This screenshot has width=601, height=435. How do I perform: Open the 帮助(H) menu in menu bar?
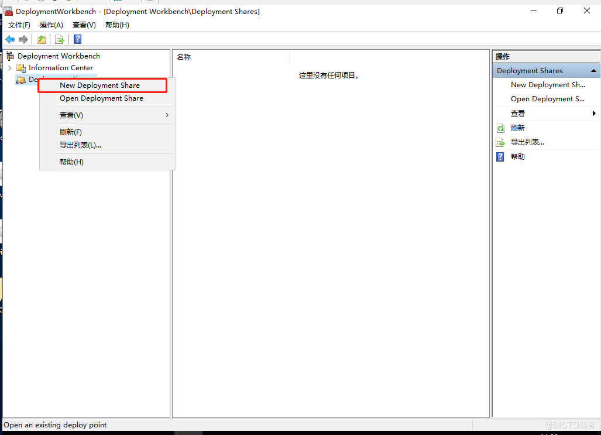(117, 25)
